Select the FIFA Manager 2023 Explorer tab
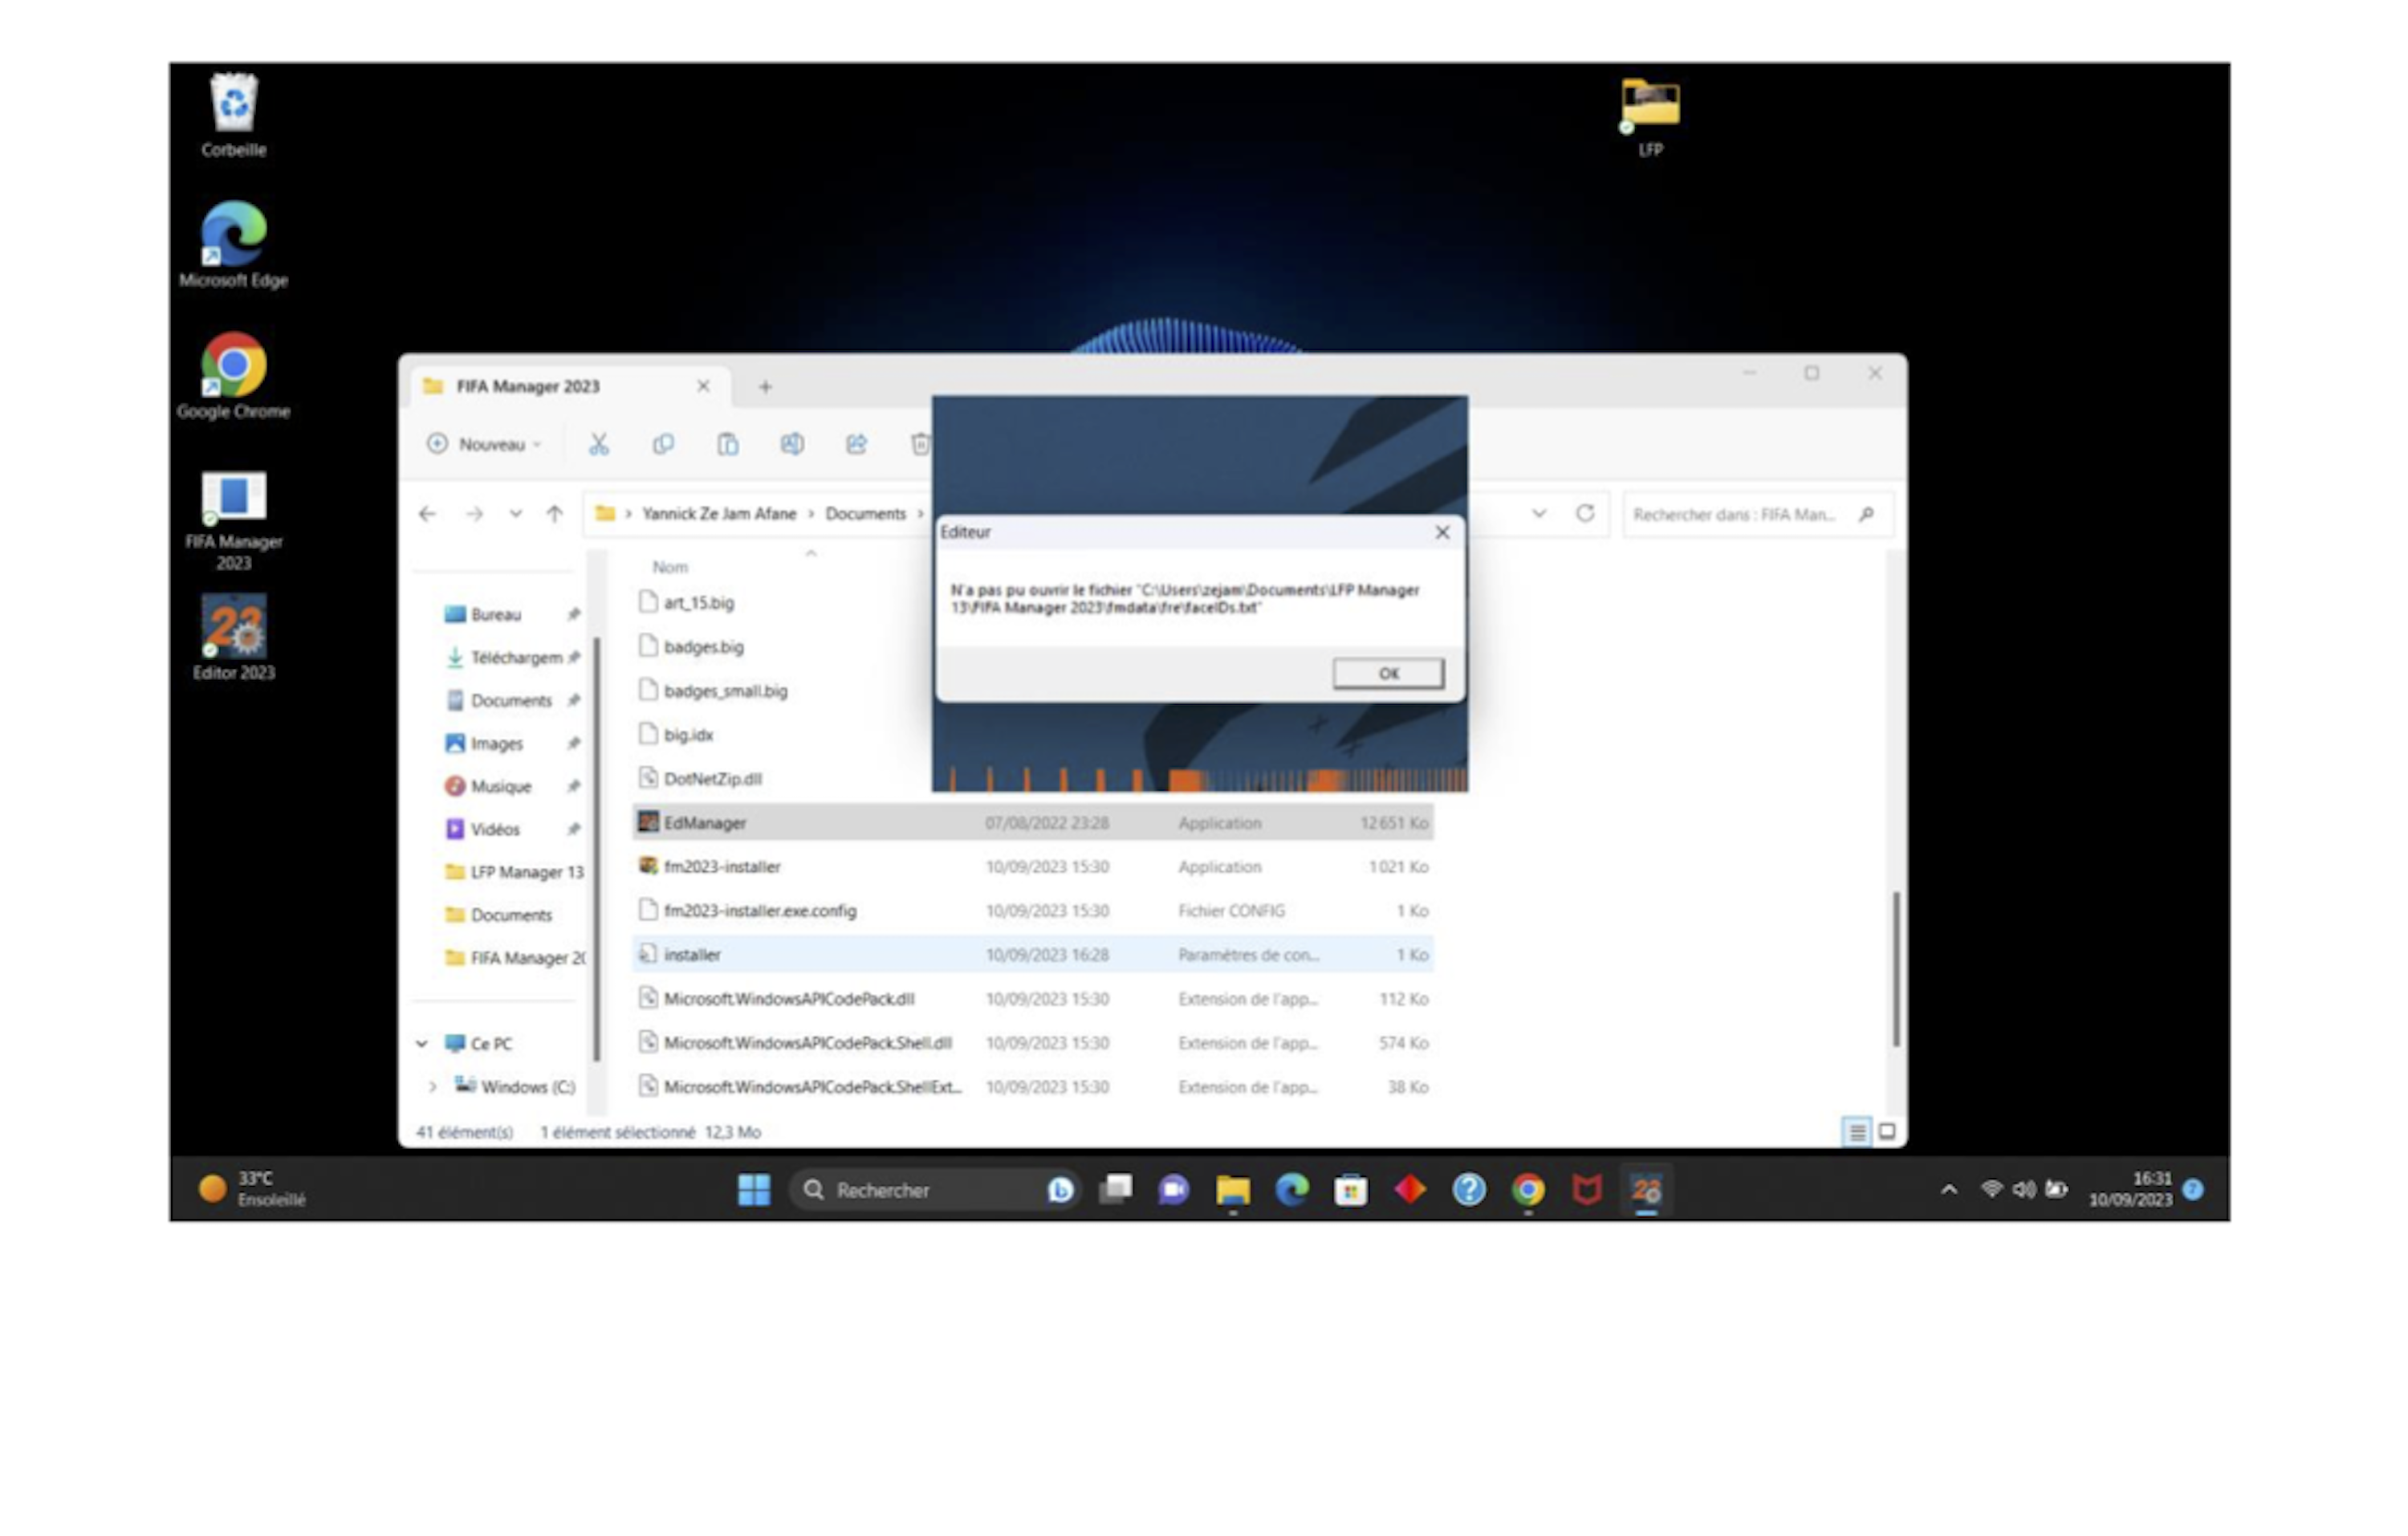Viewport: 2408px width, 1536px height. pos(570,386)
